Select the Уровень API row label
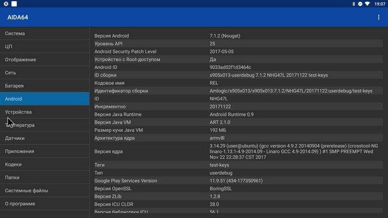388x218 pixels. (109, 44)
